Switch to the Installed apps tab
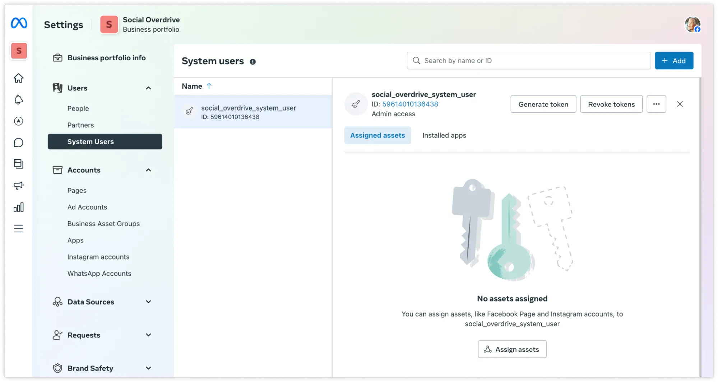 click(444, 135)
